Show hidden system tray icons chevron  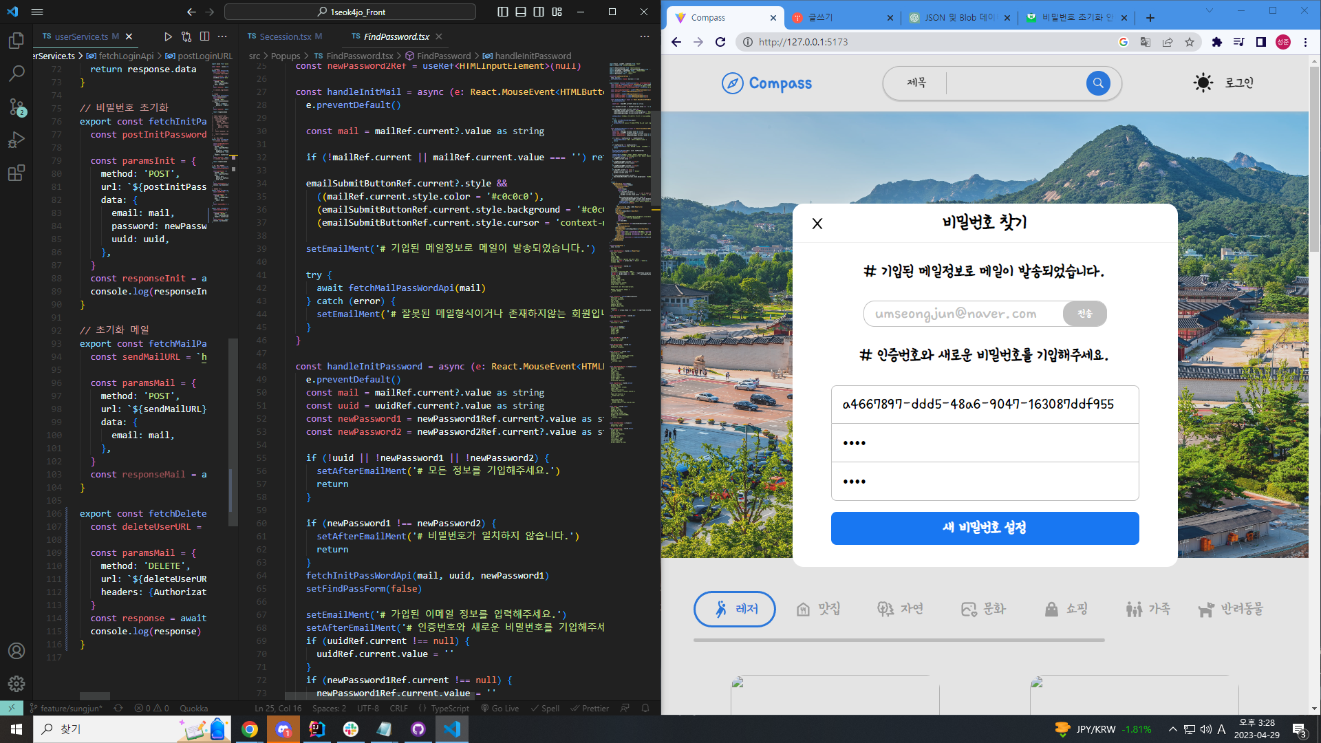pyautogui.click(x=1172, y=729)
